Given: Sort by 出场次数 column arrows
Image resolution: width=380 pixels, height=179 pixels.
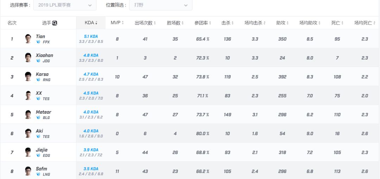Looking at the screenshot, I should [154, 23].
